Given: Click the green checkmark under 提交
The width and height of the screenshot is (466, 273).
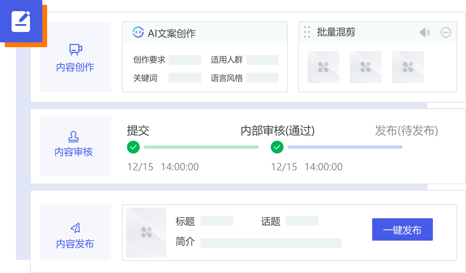Looking at the screenshot, I should [133, 147].
